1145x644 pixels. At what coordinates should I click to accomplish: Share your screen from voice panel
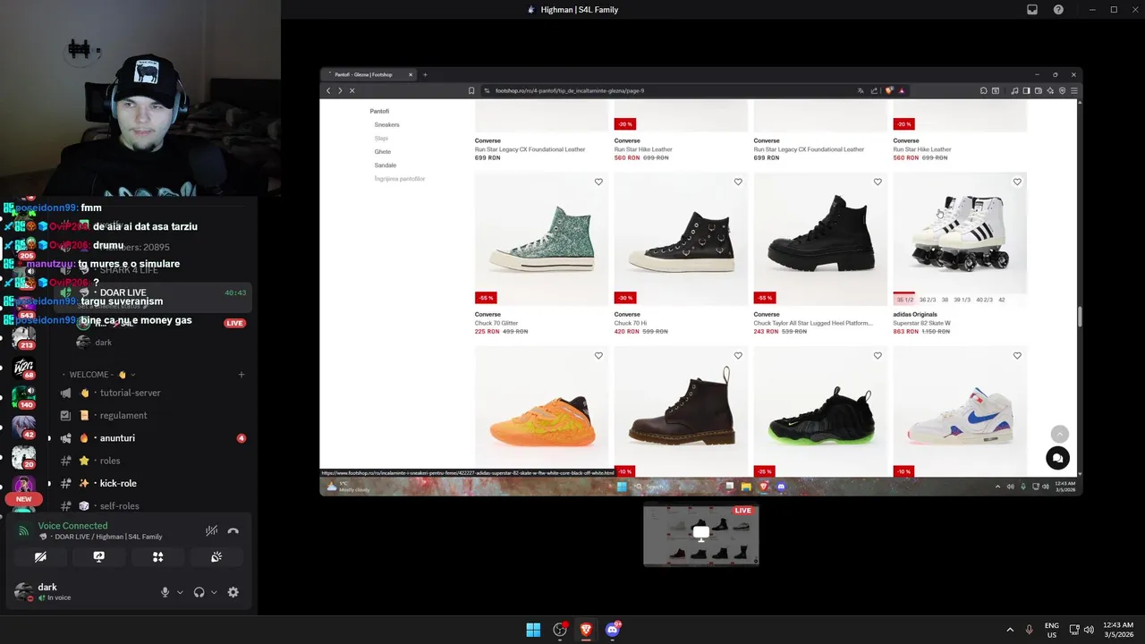coord(99,556)
